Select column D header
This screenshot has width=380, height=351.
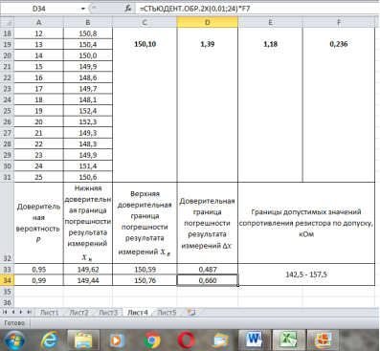208,22
